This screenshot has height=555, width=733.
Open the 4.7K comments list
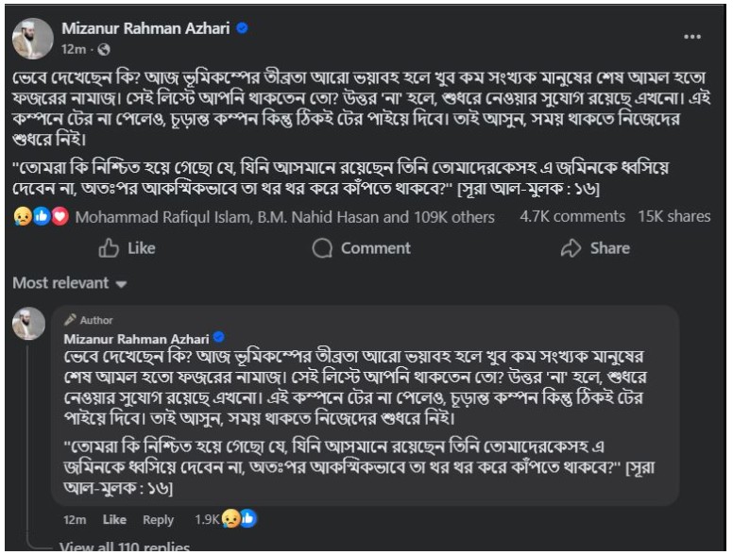pos(572,216)
